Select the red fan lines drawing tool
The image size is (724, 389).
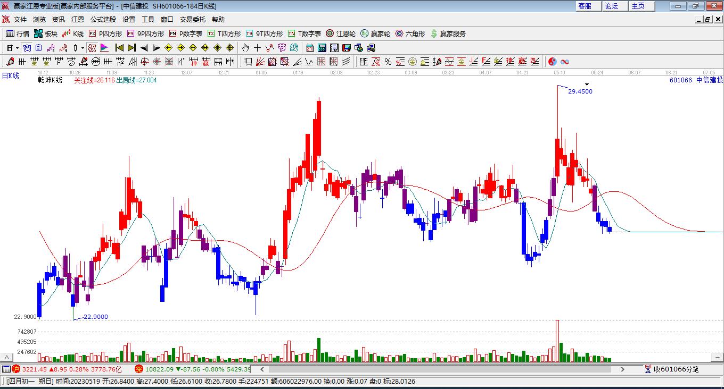[x=260, y=62]
